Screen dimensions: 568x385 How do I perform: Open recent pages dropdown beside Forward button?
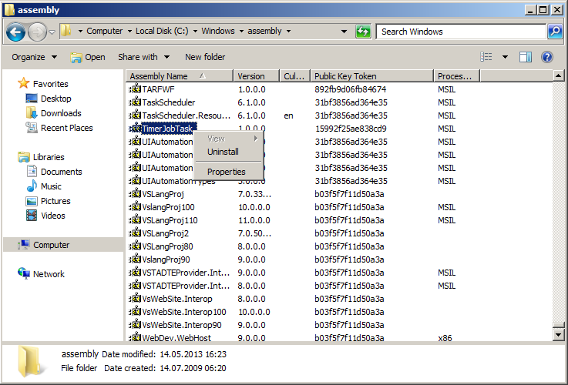click(x=52, y=32)
